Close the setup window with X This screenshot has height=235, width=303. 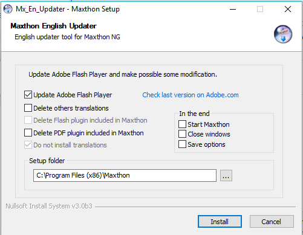click(x=288, y=9)
